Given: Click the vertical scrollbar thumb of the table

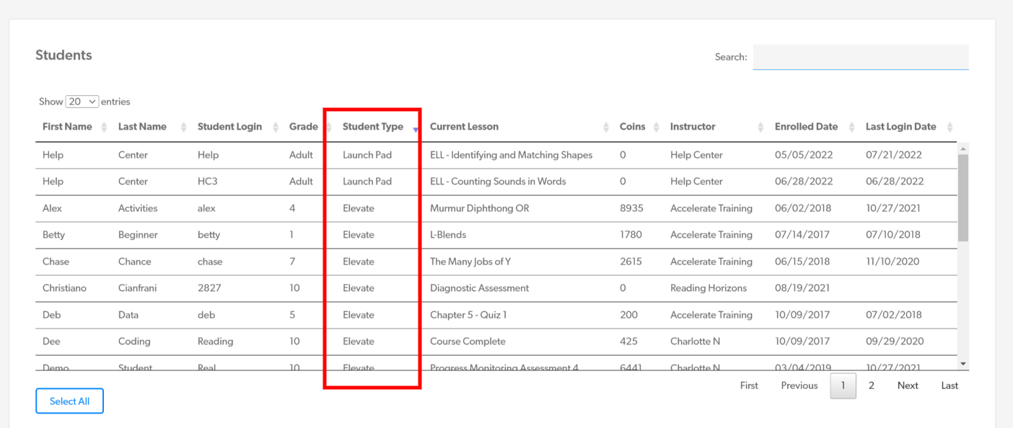Looking at the screenshot, I should pyautogui.click(x=963, y=197).
